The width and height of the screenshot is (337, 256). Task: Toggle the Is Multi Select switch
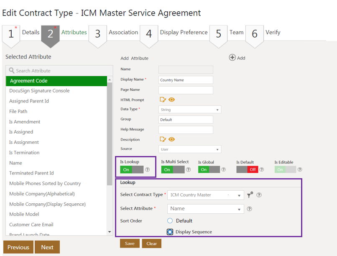[x=173, y=169]
